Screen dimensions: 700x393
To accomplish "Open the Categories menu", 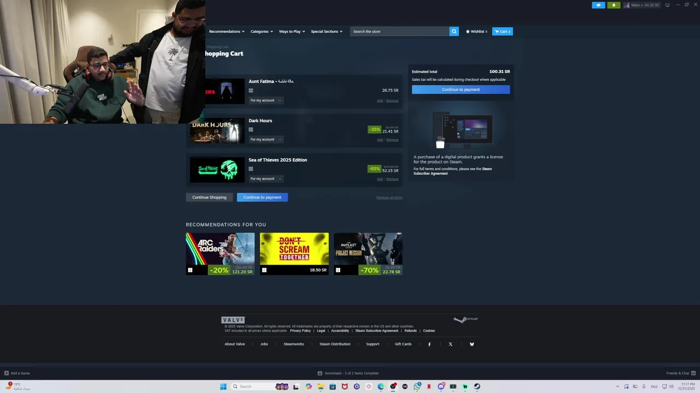I will click(x=261, y=31).
